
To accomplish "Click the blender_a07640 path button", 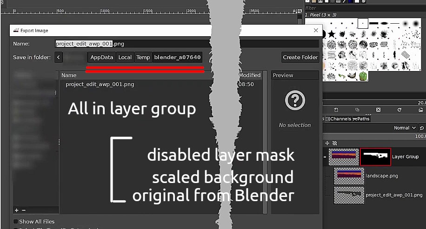I will 177,57.
